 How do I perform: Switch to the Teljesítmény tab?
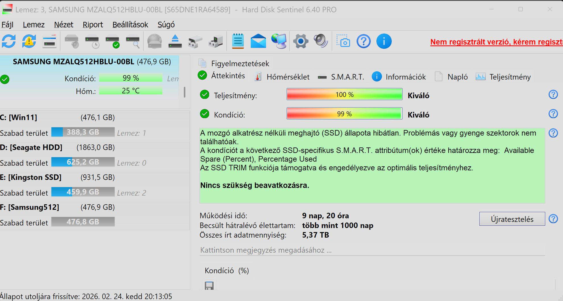(503, 77)
